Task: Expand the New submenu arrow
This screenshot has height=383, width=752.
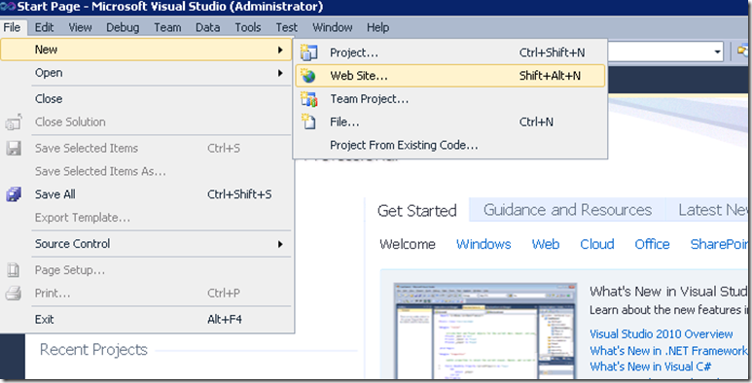Action: [x=280, y=50]
